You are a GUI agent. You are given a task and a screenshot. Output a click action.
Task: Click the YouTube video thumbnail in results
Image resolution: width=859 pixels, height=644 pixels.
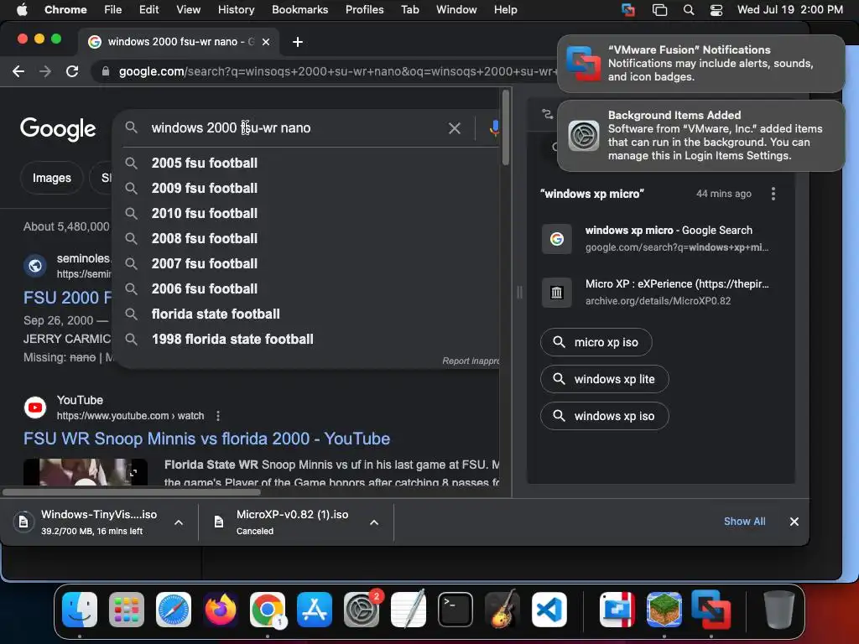[x=86, y=472]
